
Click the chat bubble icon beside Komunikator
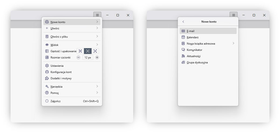(x=183, y=50)
